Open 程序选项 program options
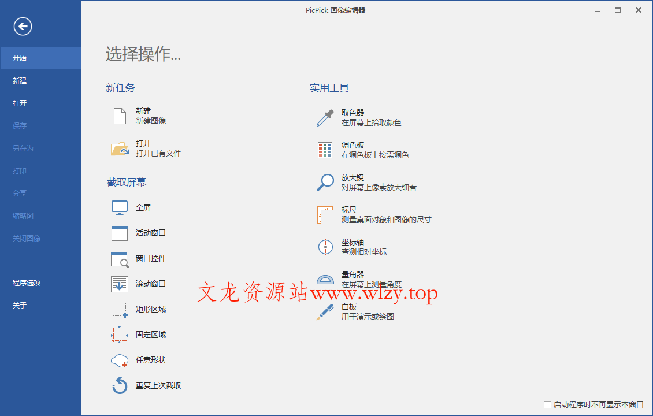653x416 pixels. [28, 283]
